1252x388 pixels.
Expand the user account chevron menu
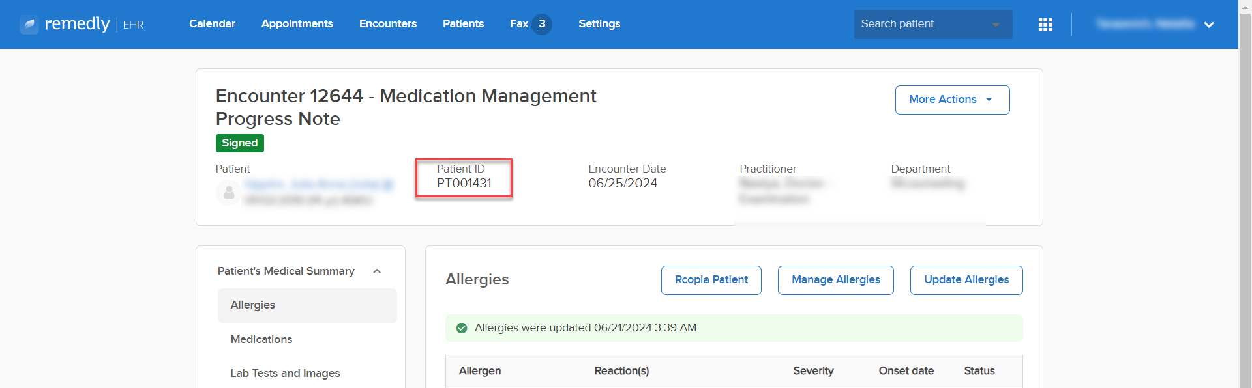[1209, 25]
